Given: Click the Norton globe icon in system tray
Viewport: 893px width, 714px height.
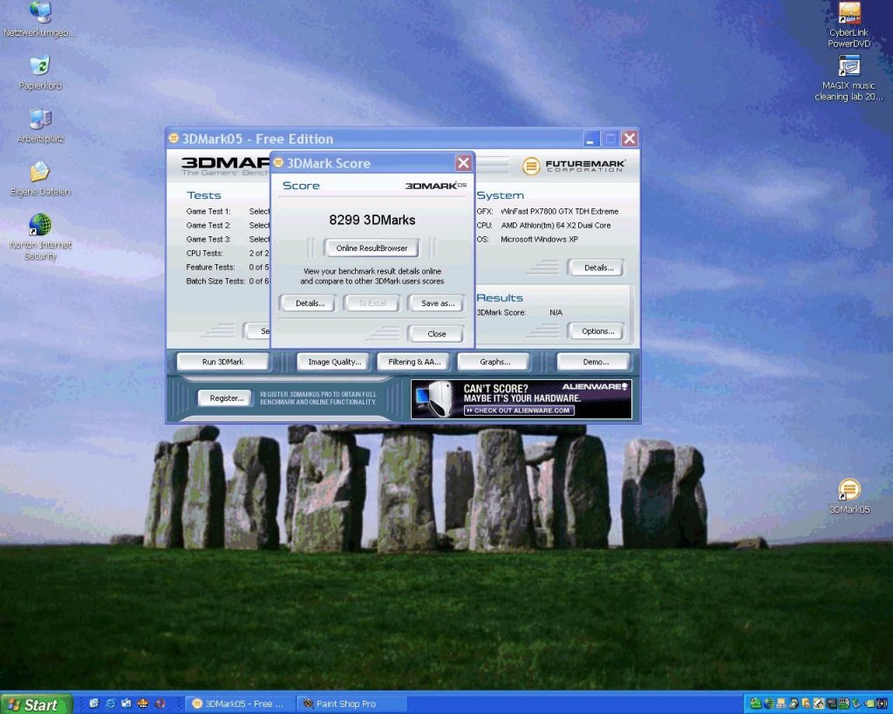Looking at the screenshot, I should coord(769,704).
